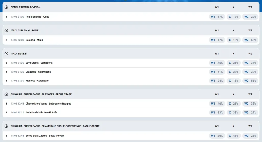Click soccer ball icon beside Bulgaria Play-offs Group Stage
262x142 pixels.
coord(6,94)
